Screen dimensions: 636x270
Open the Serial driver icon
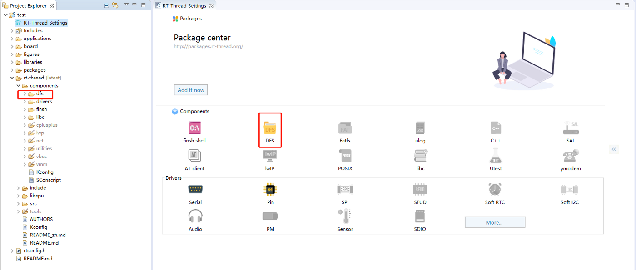pyautogui.click(x=195, y=189)
